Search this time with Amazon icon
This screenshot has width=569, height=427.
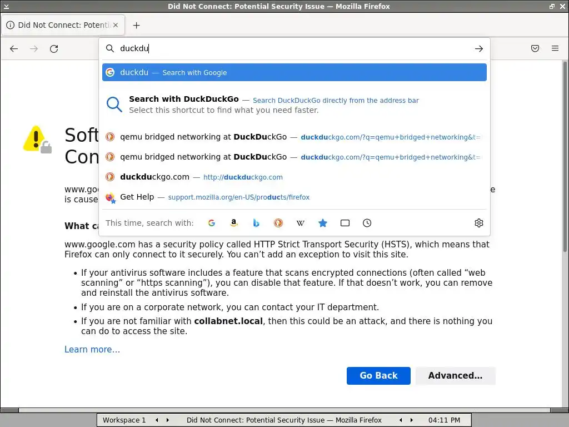234,223
